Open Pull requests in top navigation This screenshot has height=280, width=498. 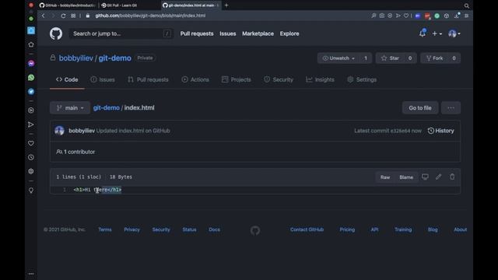click(197, 33)
